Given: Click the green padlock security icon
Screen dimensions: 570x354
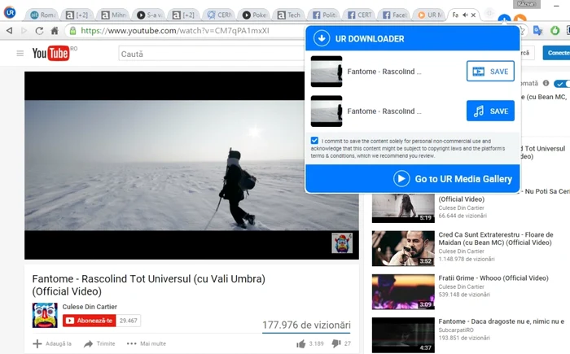Looking at the screenshot, I should [x=72, y=31].
